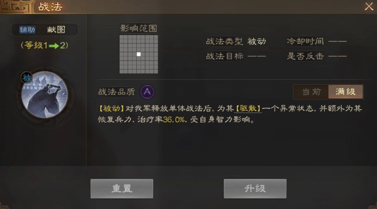
Task: Click the 影响范围 grid area
Action: coord(139,54)
